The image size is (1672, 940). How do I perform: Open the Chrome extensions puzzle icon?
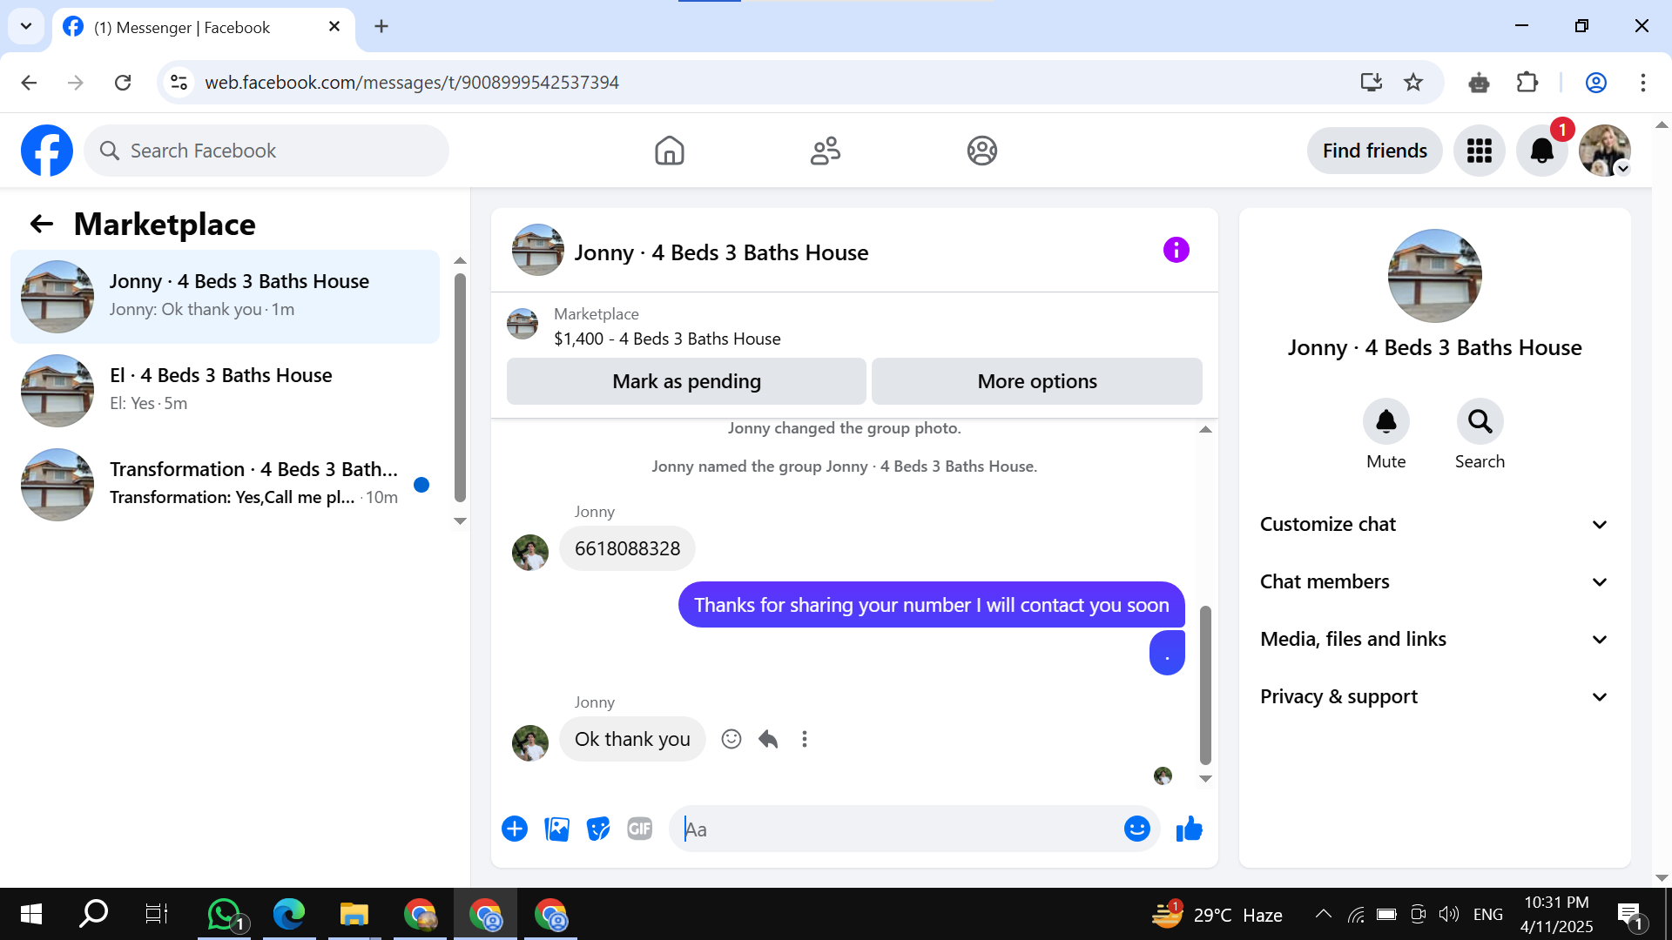pos(1527,83)
